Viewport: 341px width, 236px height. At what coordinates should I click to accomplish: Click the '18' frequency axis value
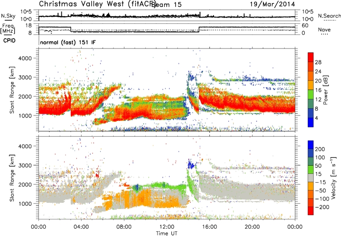[29, 26]
